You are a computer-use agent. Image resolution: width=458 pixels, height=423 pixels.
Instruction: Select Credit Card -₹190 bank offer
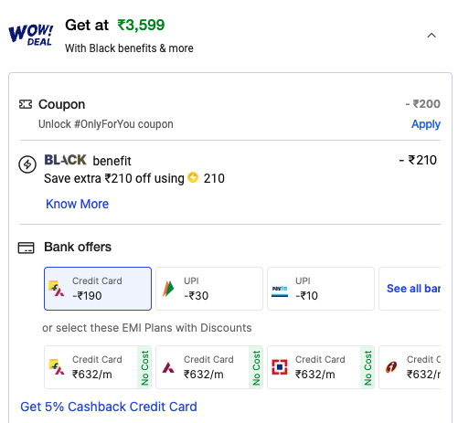click(x=98, y=289)
